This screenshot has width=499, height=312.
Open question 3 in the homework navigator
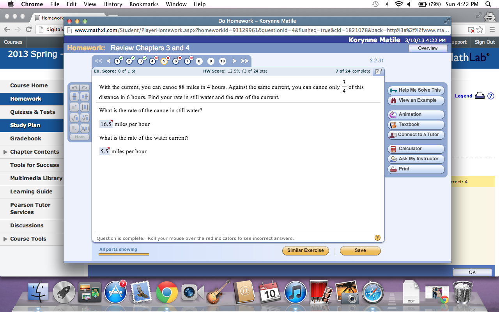tap(141, 61)
